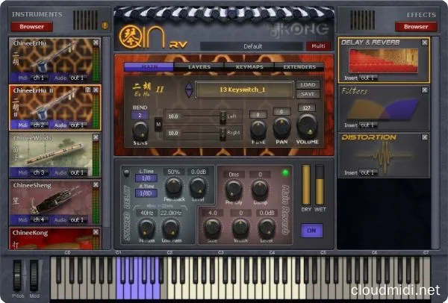
Task: Adjust the delay Low Pass knob
Action: [171, 228]
